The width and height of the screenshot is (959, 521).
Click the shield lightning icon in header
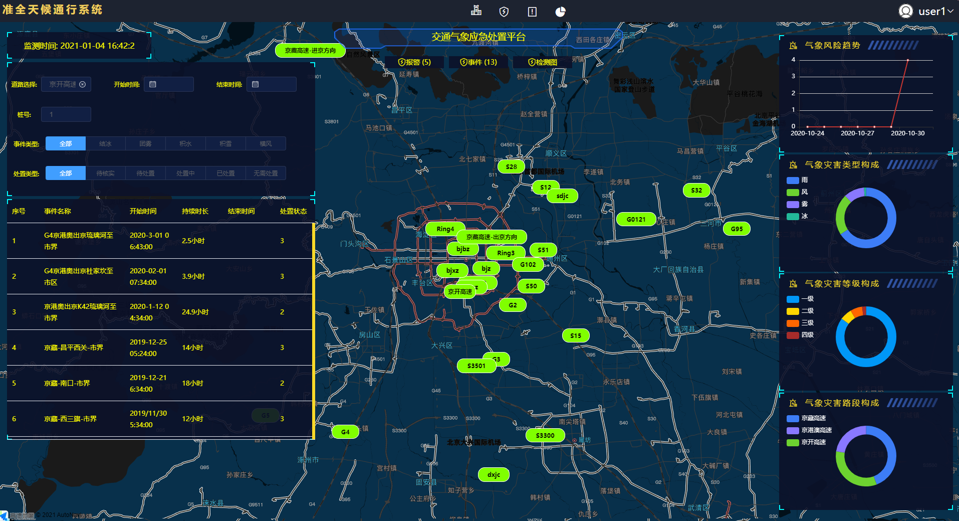(x=504, y=12)
